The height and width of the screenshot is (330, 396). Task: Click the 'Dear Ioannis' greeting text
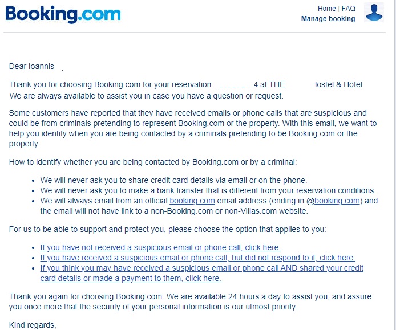31,66
